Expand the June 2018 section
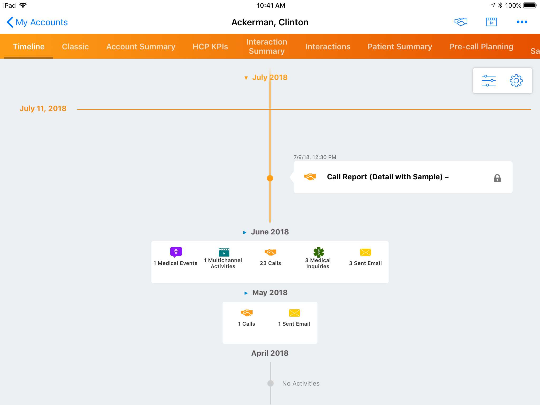Viewport: 540px width, 405px height. pyautogui.click(x=245, y=232)
